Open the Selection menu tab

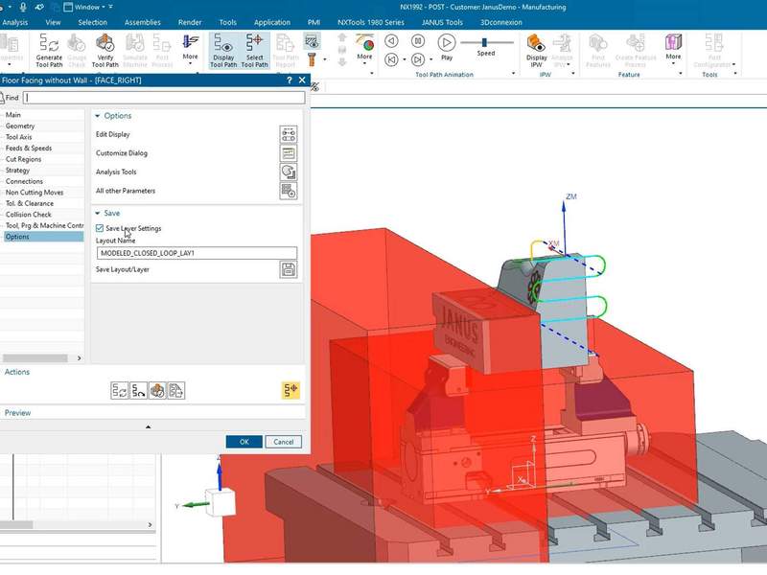92,22
